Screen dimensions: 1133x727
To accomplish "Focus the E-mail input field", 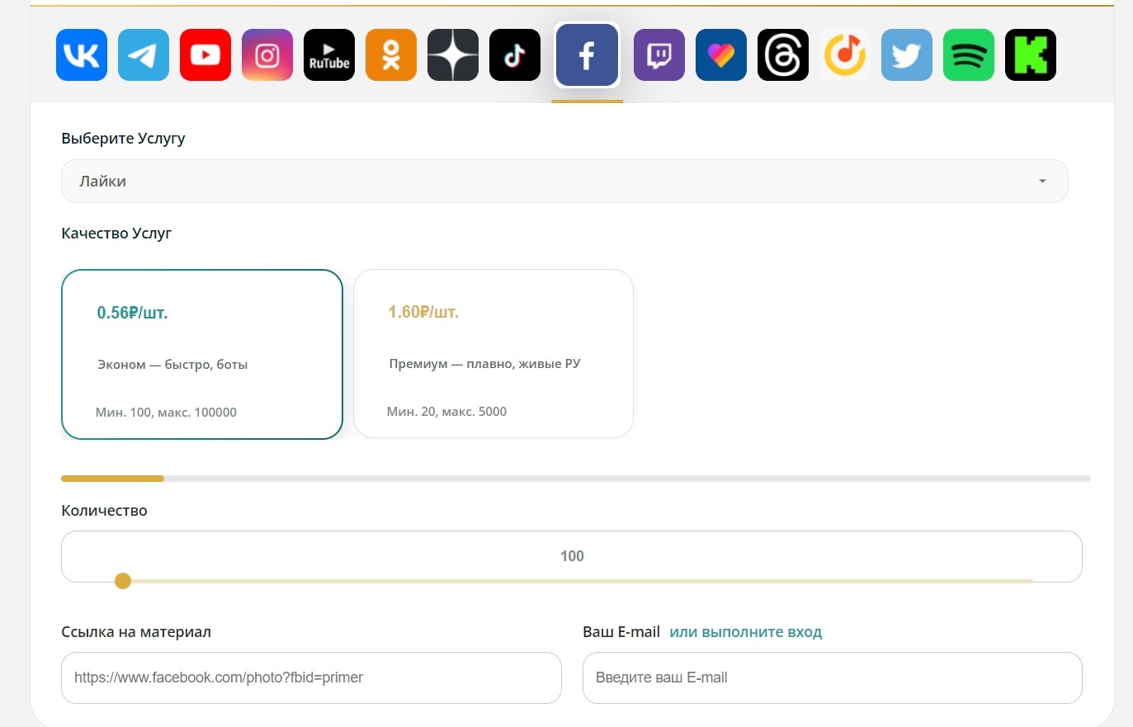I will [833, 678].
